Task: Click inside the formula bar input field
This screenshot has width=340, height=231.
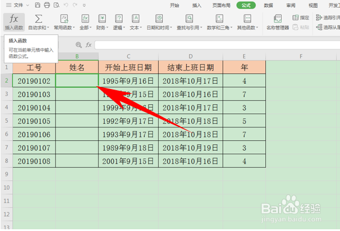Action: [x=218, y=45]
